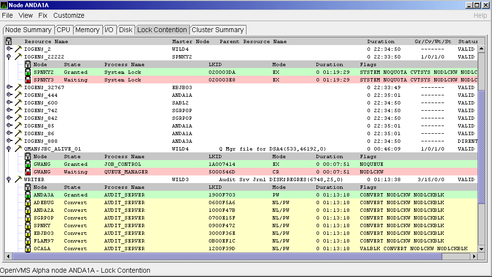Expand the IOGEN$_444 resource node
The width and height of the screenshot is (492, 277).
tap(9, 95)
